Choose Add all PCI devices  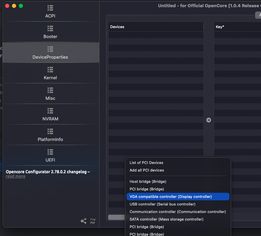click(178, 170)
